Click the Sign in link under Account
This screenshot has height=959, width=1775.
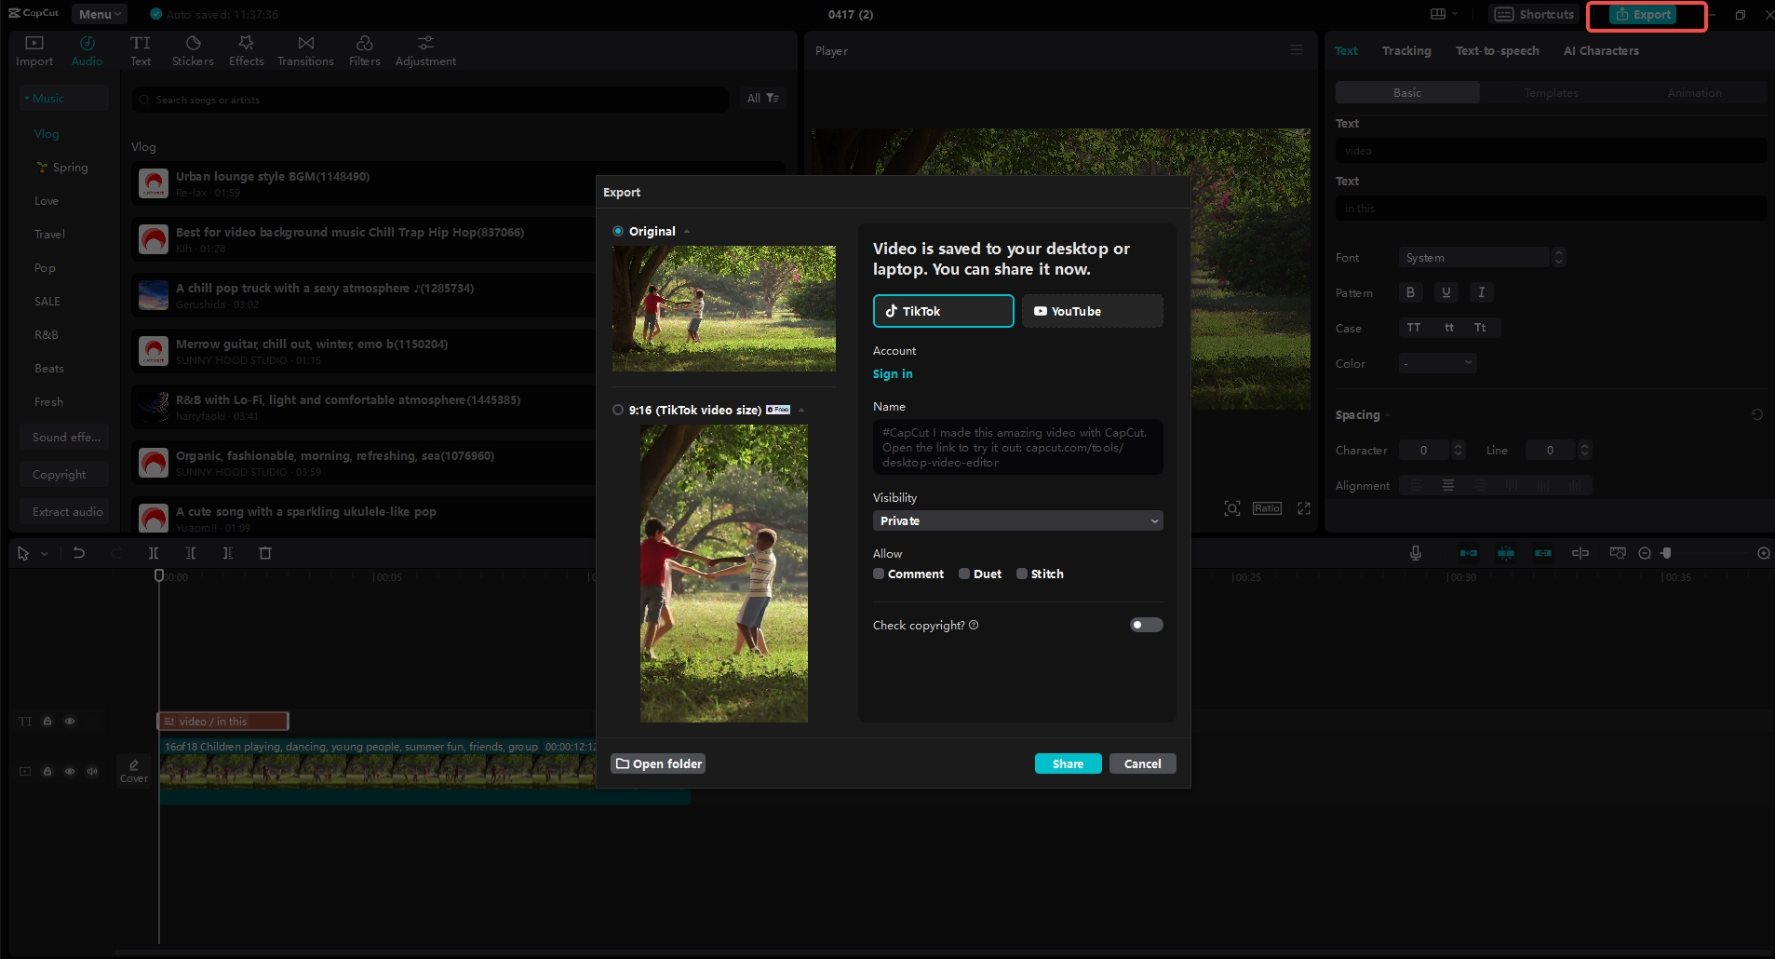[x=893, y=373]
